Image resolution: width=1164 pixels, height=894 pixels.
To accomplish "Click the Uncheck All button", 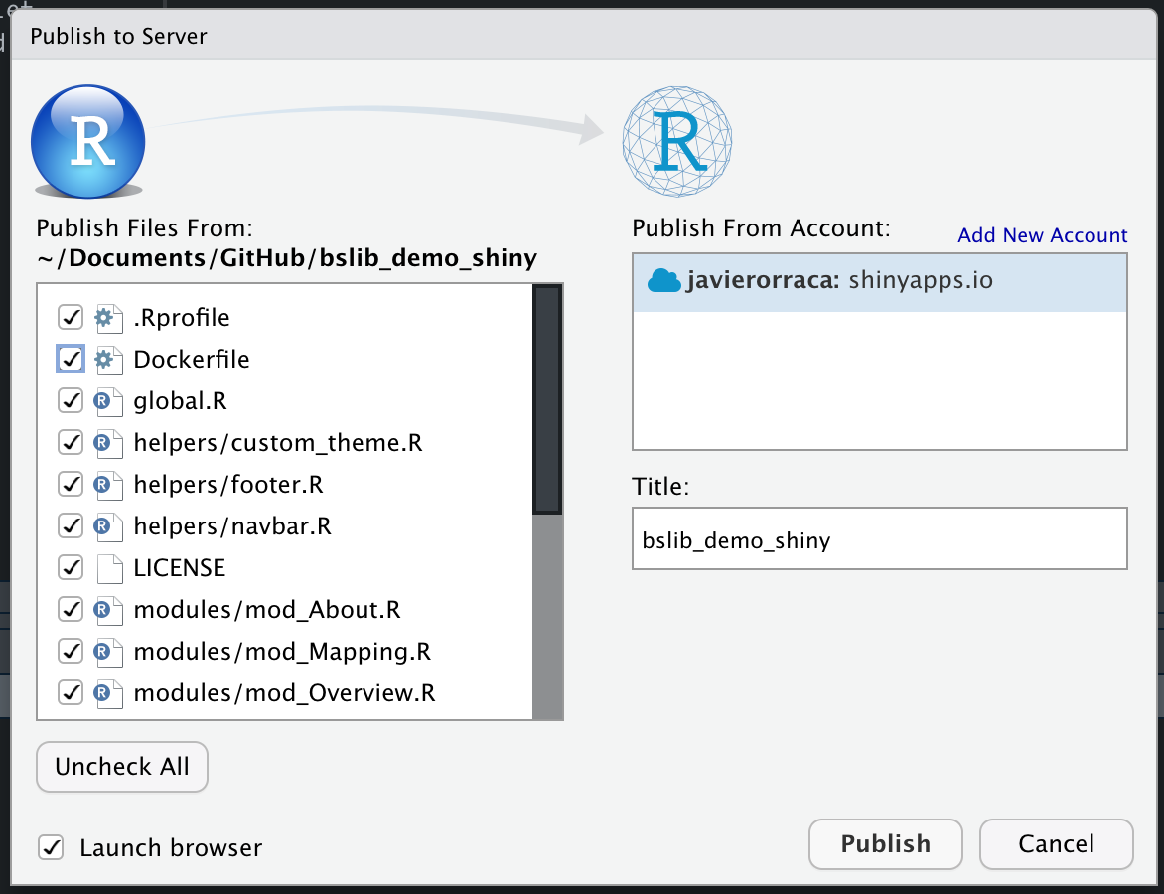I will click(x=122, y=766).
